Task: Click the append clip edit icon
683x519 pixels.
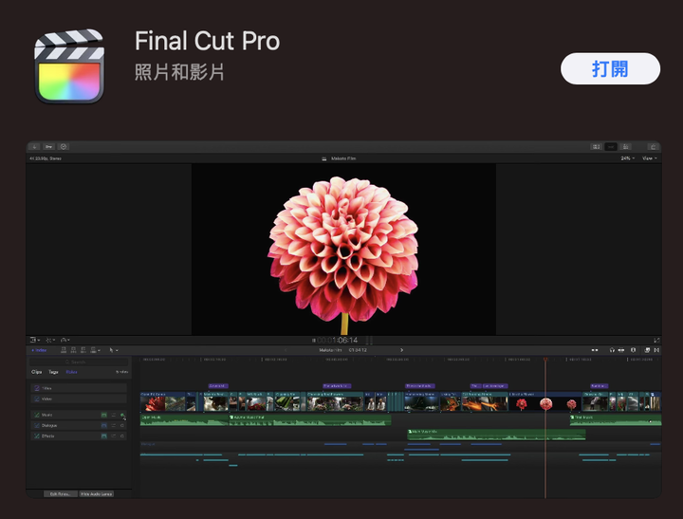Action: (83, 350)
